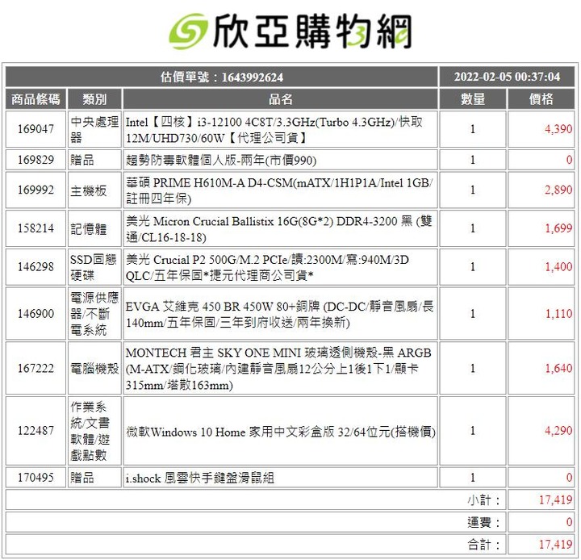Click the SSD固態硬碟 category cell
This screenshot has width=581, height=560.
(94, 267)
